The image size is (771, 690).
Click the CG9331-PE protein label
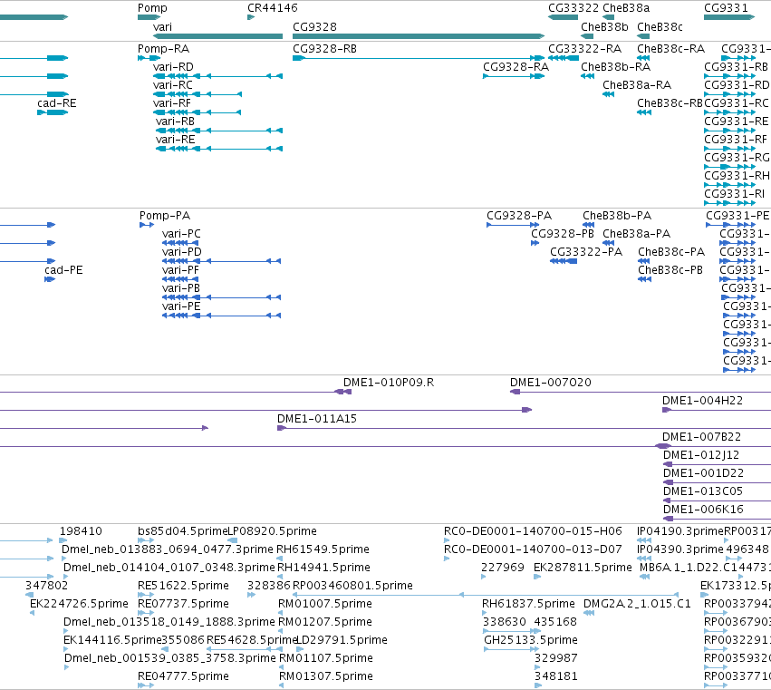(737, 216)
